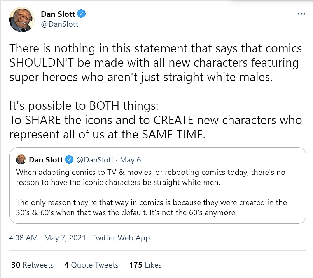The image size is (313, 278).
Task: Click the blue verified badge beside Dan Slott
Action: tap(81, 14)
